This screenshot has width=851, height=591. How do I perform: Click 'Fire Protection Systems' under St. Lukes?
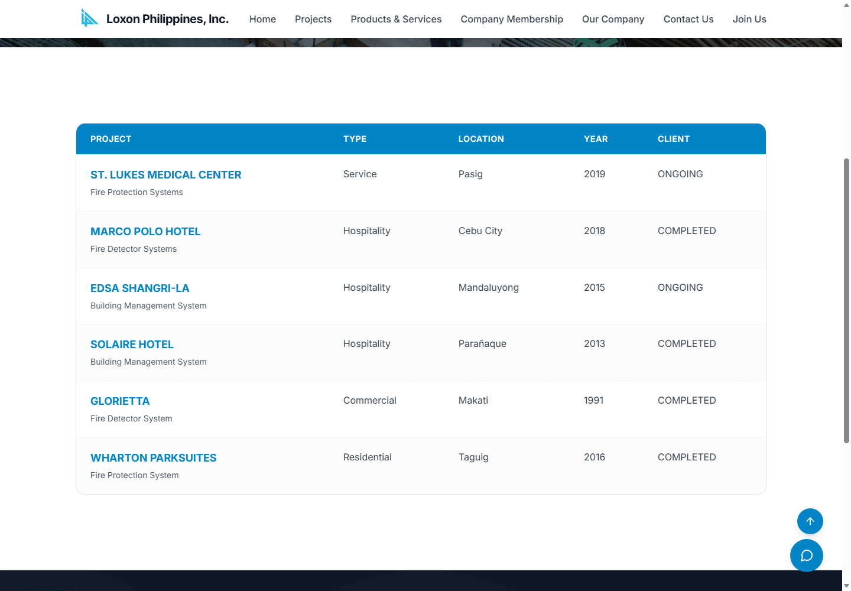137,192
